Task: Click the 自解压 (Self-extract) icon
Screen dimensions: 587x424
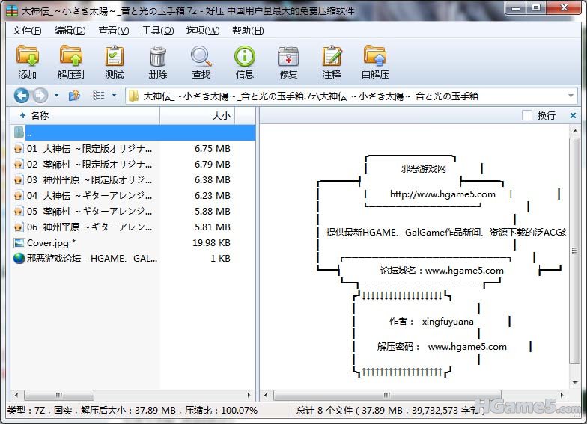Action: pyautogui.click(x=375, y=61)
